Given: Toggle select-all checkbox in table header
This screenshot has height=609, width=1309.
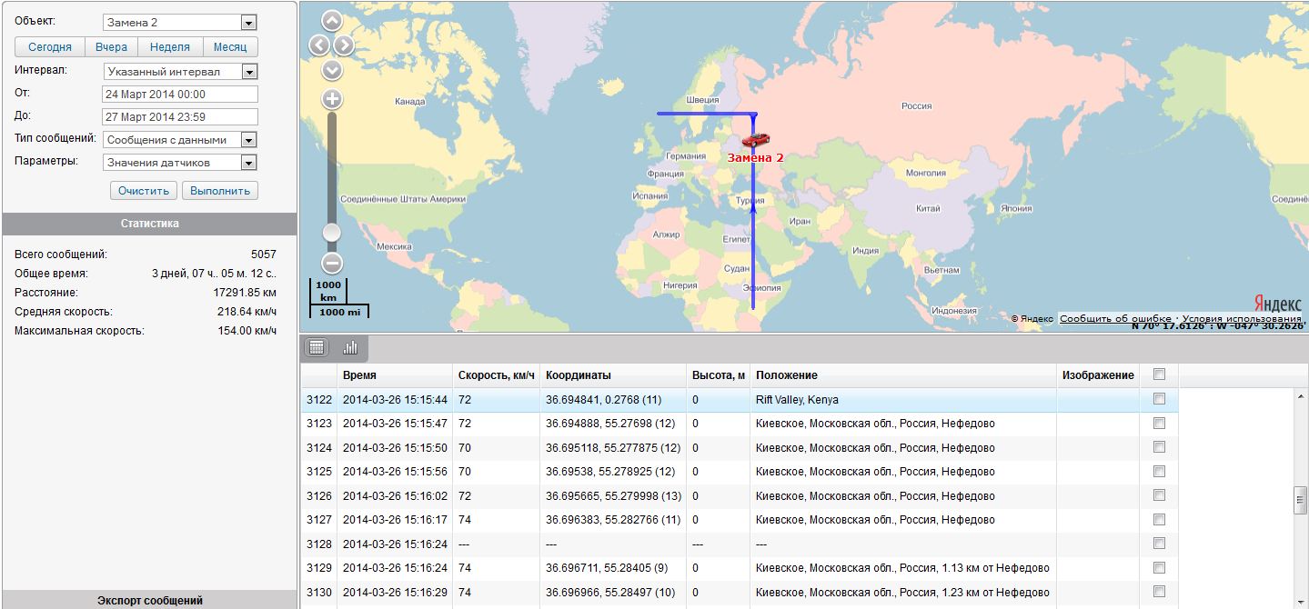Looking at the screenshot, I should pyautogui.click(x=1159, y=374).
